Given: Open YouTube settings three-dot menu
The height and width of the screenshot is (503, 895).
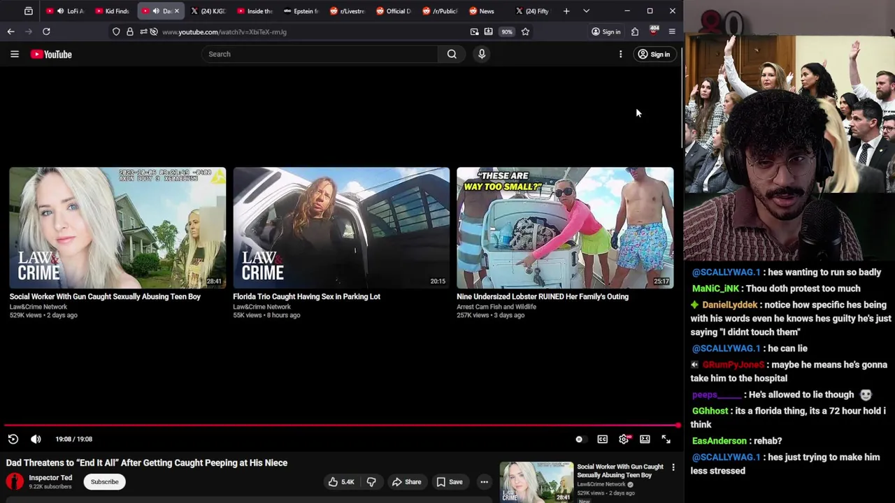Looking at the screenshot, I should coord(620,54).
